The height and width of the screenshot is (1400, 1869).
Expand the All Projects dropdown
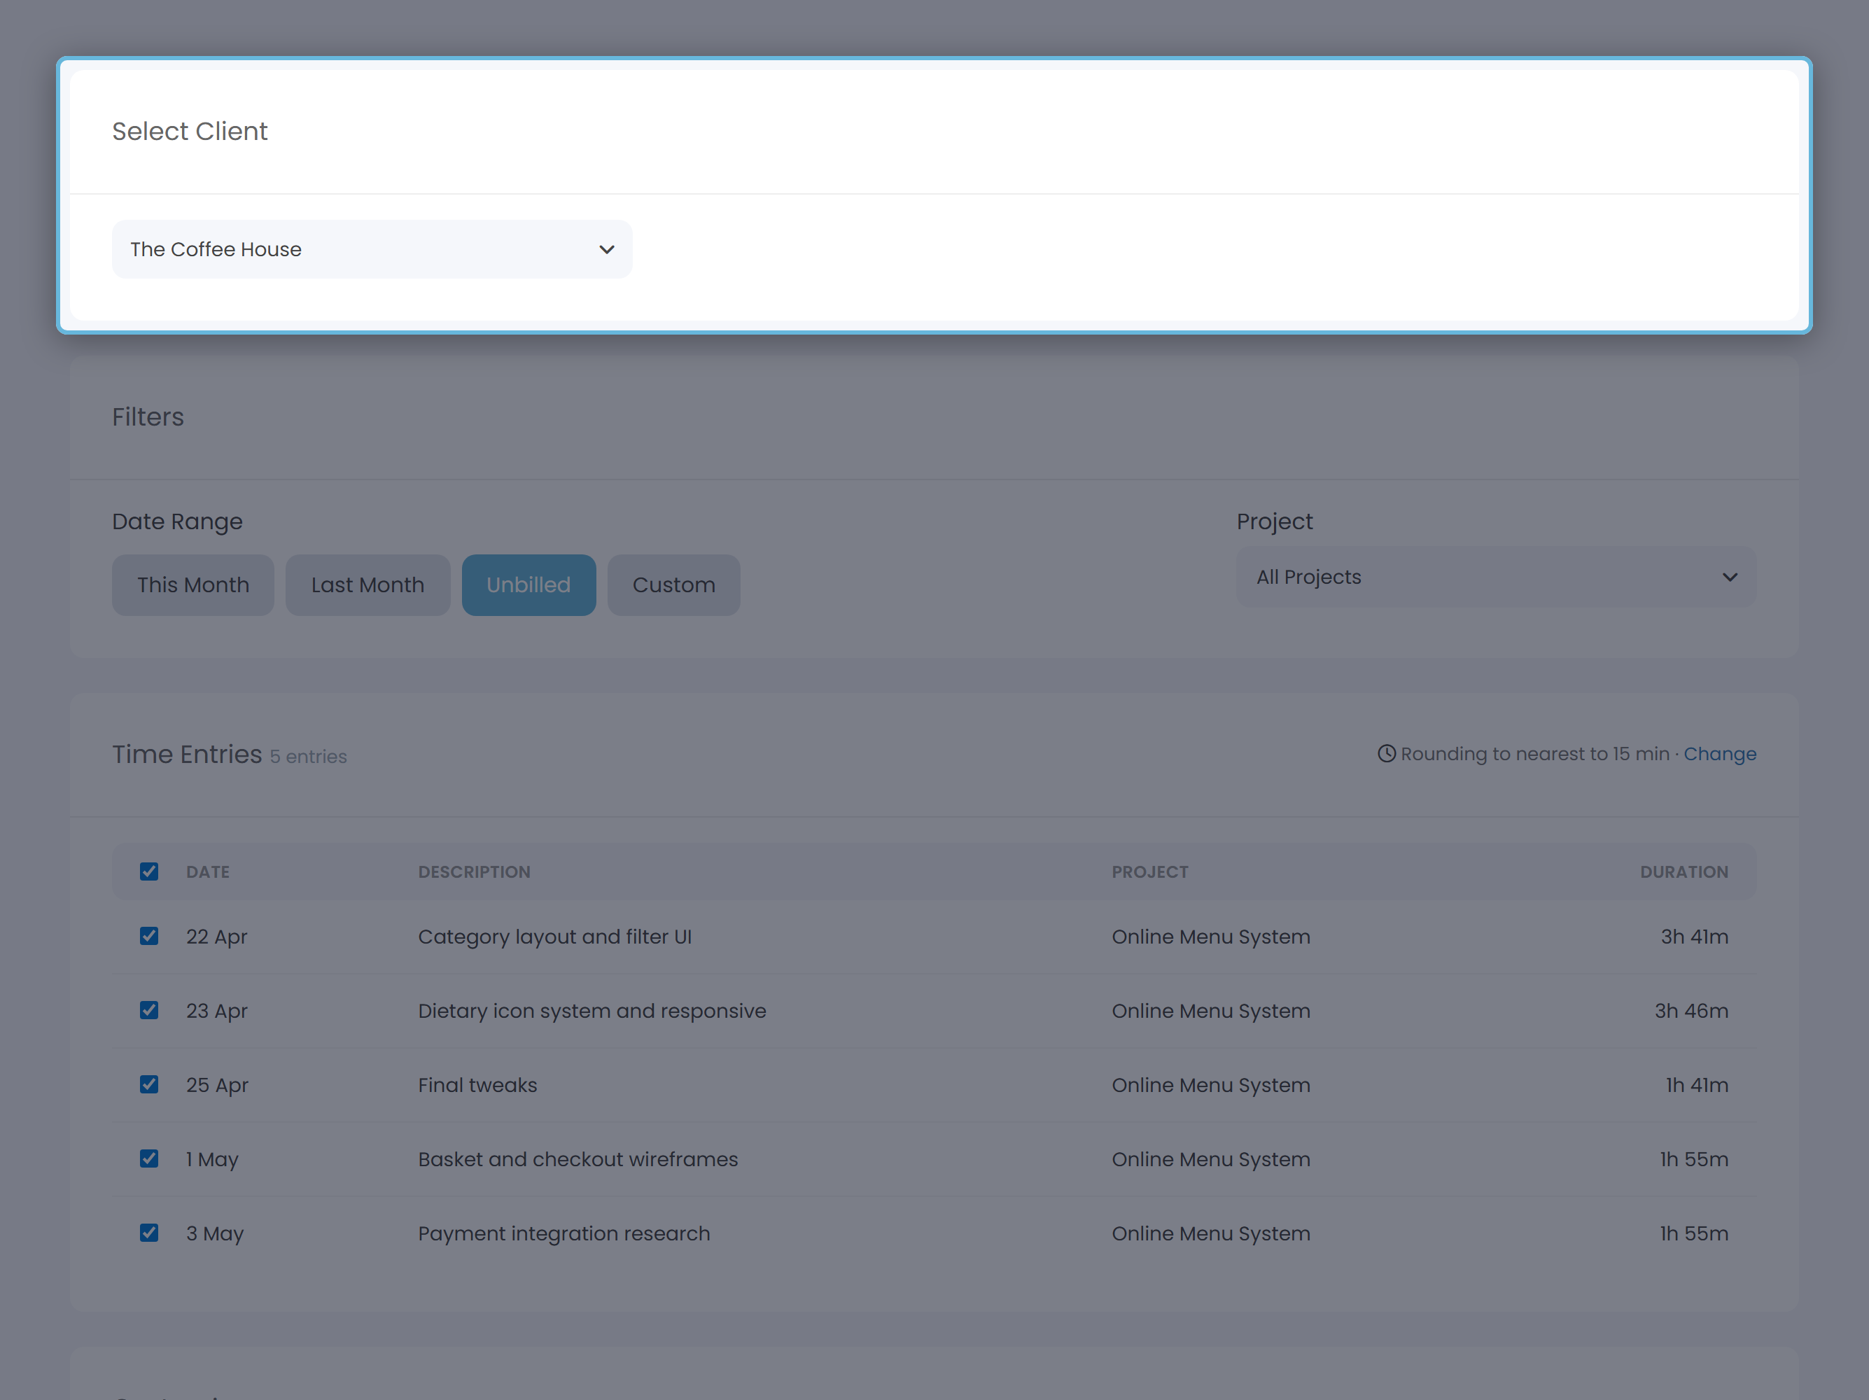pyautogui.click(x=1495, y=577)
